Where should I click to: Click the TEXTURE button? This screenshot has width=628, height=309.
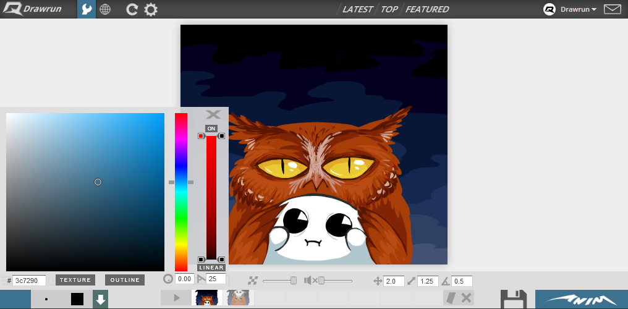point(75,280)
